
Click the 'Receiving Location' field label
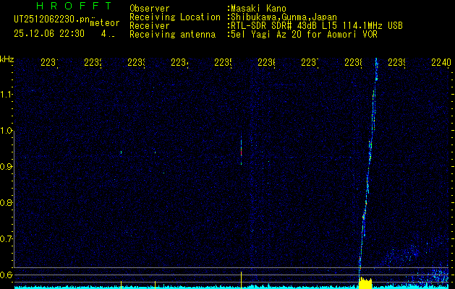[x=175, y=17]
